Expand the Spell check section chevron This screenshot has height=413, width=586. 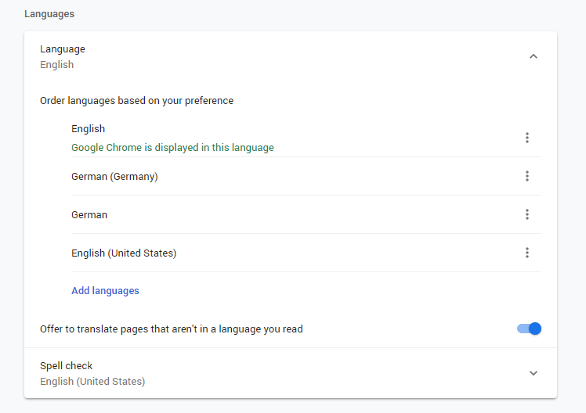tap(534, 373)
